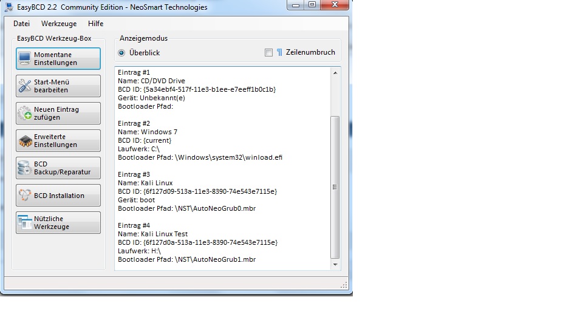
Task: Maximize the EasyBCD window
Action: tap(312, 4)
